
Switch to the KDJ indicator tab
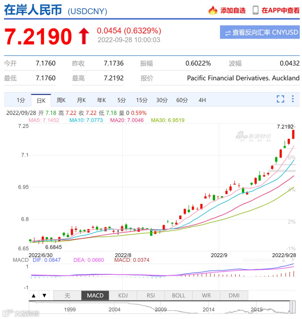123,295
